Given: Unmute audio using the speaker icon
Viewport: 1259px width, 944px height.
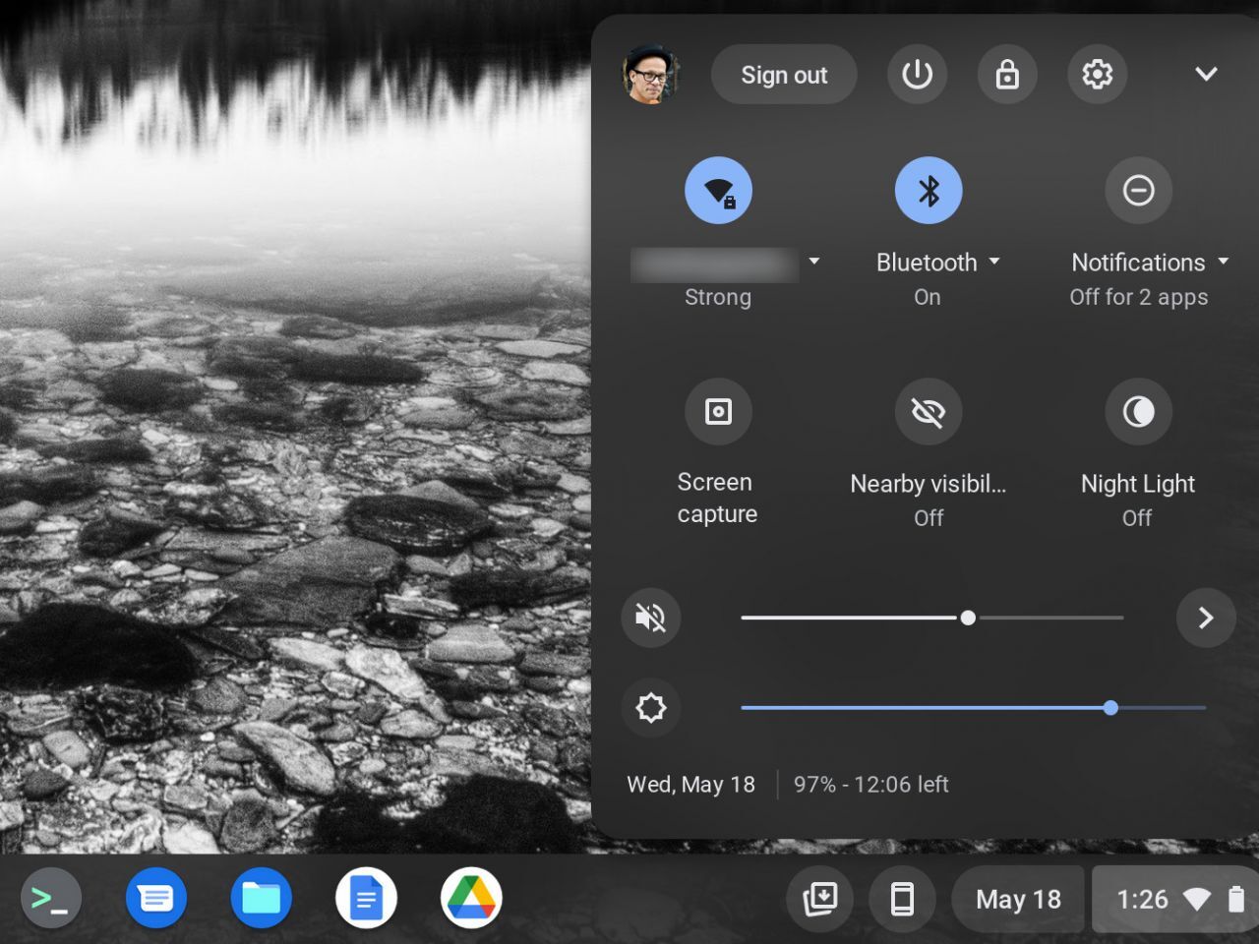Looking at the screenshot, I should pyautogui.click(x=650, y=618).
